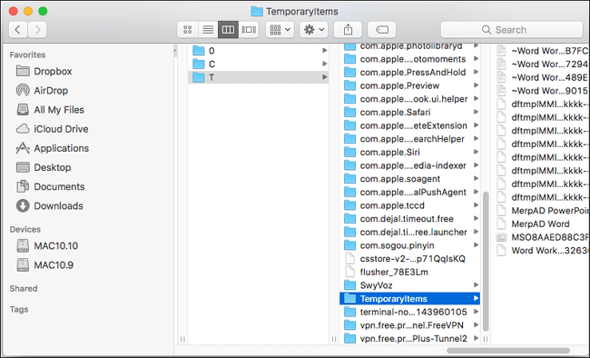Viewport: 590px width, 358px height.
Task: Click the Share toolbar icon
Action: [348, 30]
